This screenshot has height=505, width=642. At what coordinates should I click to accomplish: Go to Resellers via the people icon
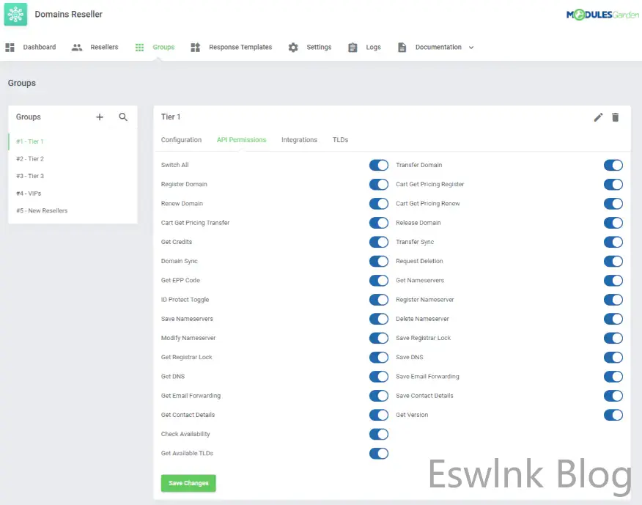tap(77, 48)
